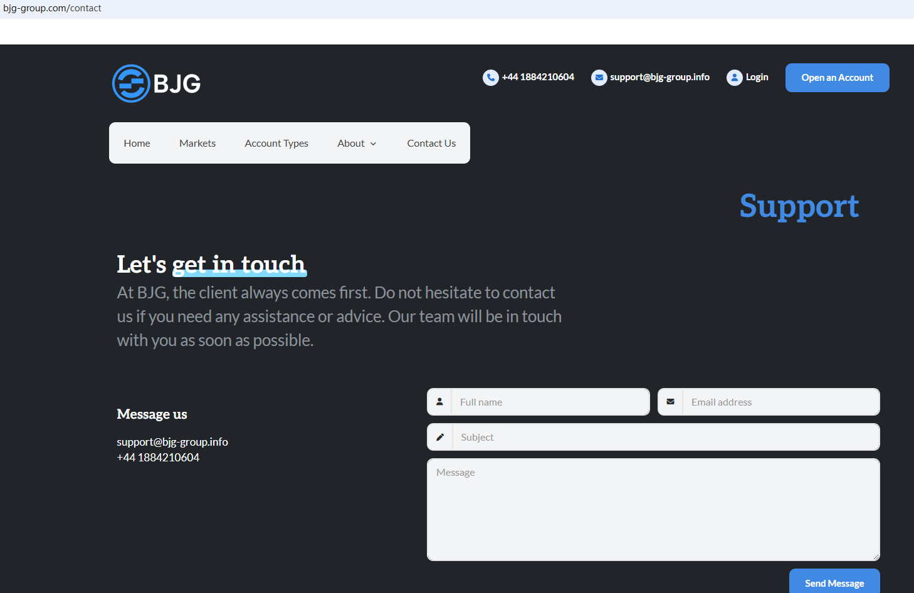Click the Support page heading
Screen dimensions: 914x593
pyautogui.click(x=799, y=206)
